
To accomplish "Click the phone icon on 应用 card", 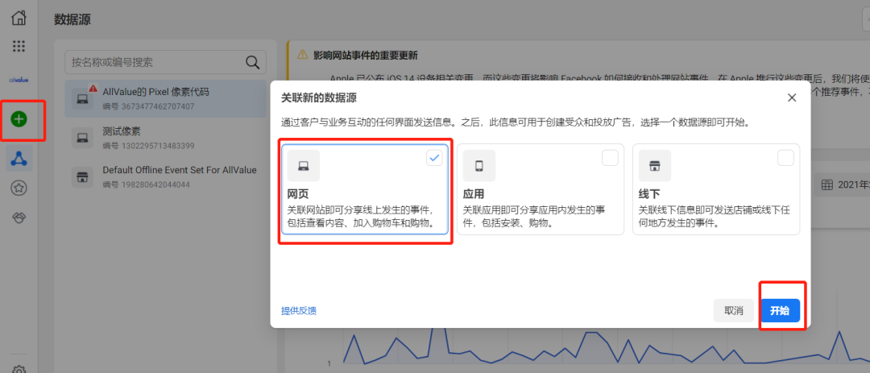I will [479, 166].
